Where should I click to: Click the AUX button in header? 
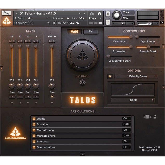[162, 18]
